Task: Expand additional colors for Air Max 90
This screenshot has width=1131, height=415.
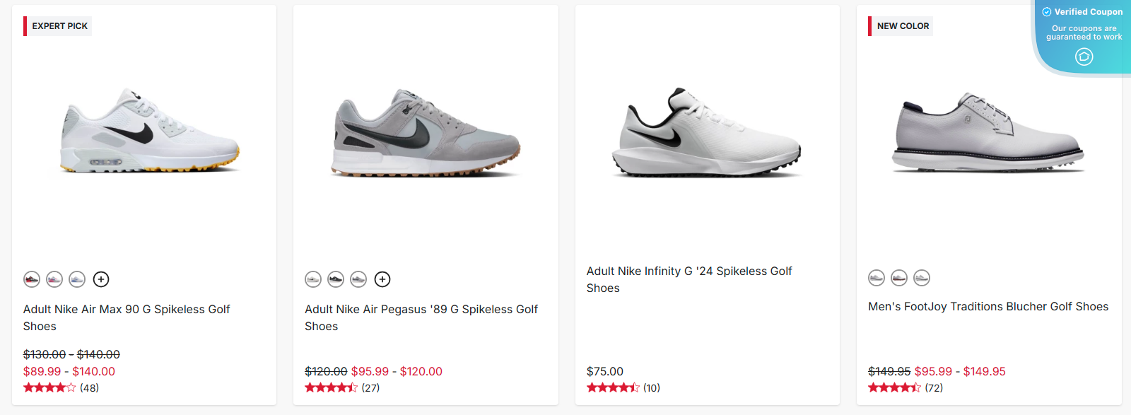Action: (101, 279)
